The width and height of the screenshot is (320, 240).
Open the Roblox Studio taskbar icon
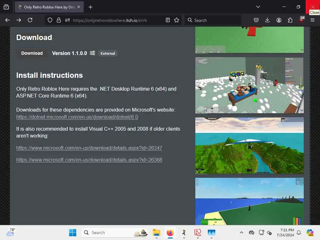click(197, 232)
